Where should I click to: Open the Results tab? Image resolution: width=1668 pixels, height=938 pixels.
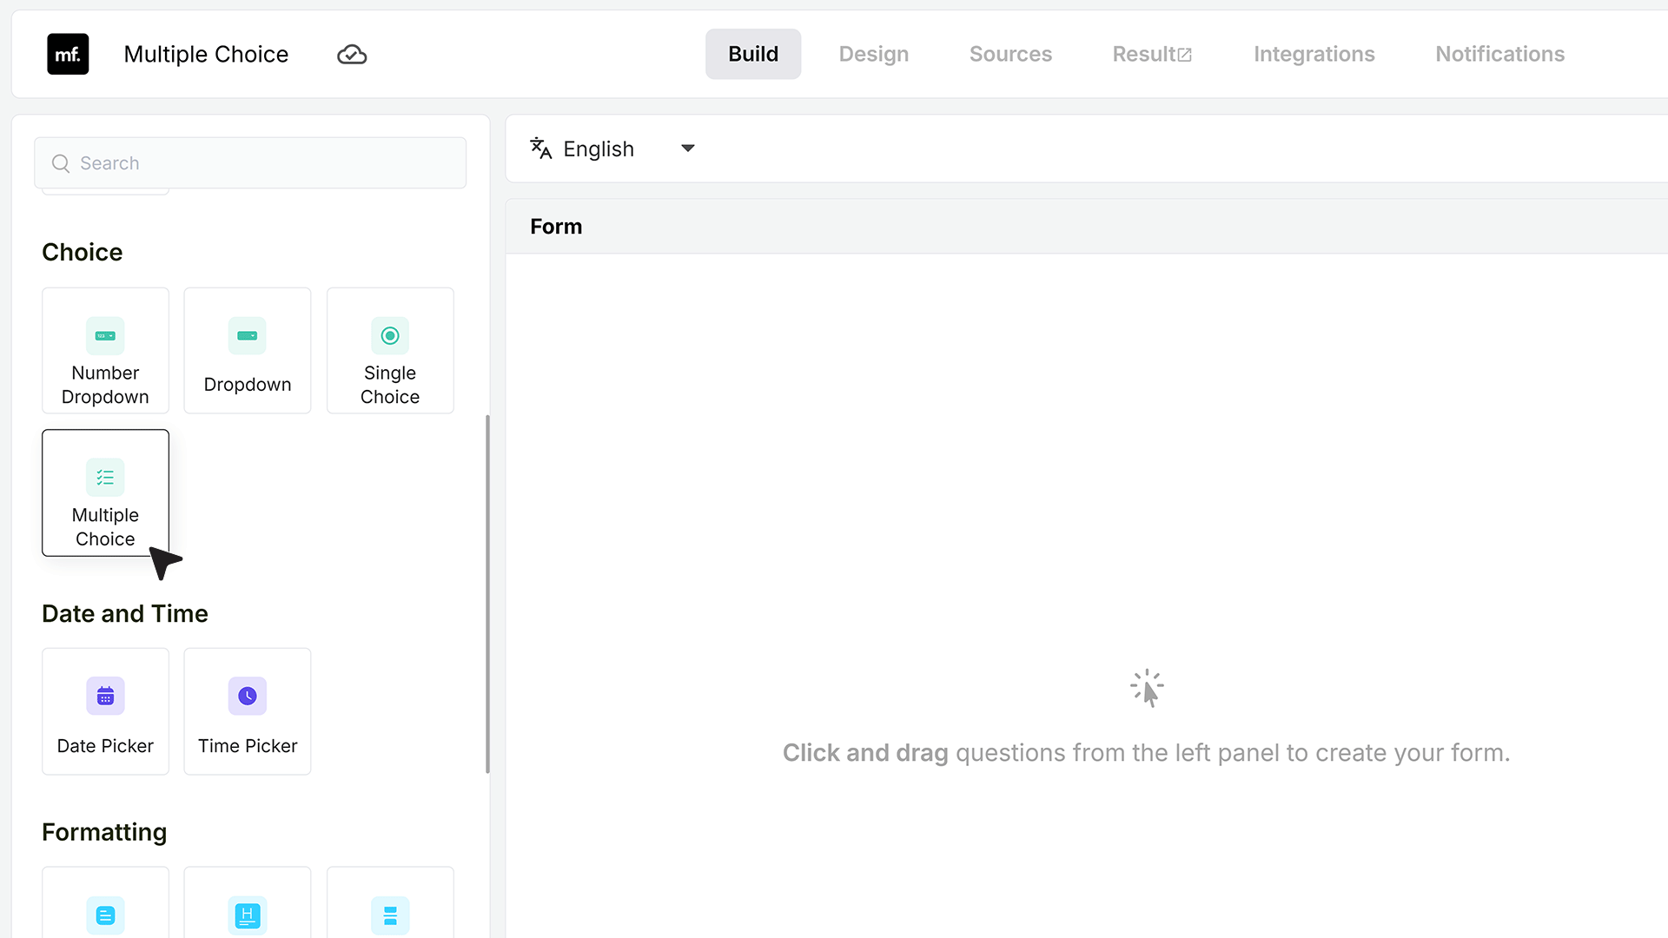tap(1152, 54)
